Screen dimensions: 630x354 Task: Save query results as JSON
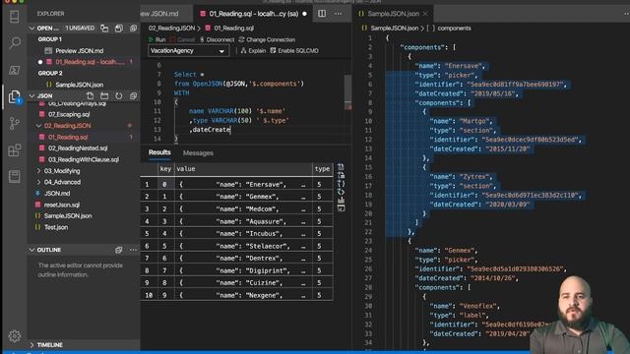point(341,184)
